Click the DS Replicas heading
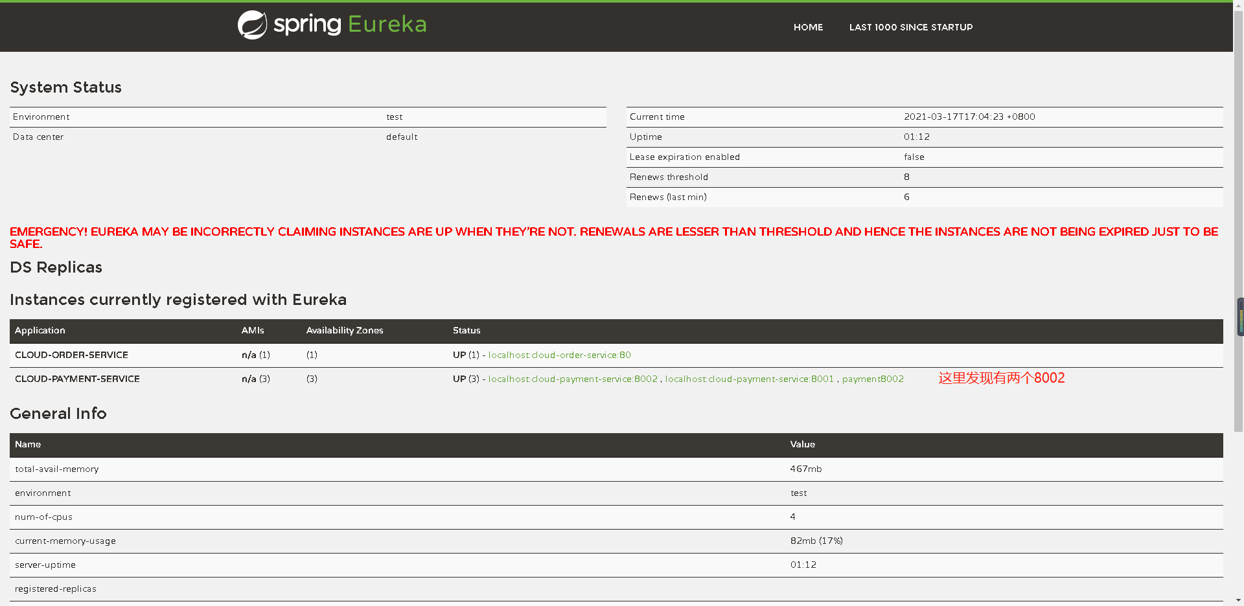 [x=56, y=267]
